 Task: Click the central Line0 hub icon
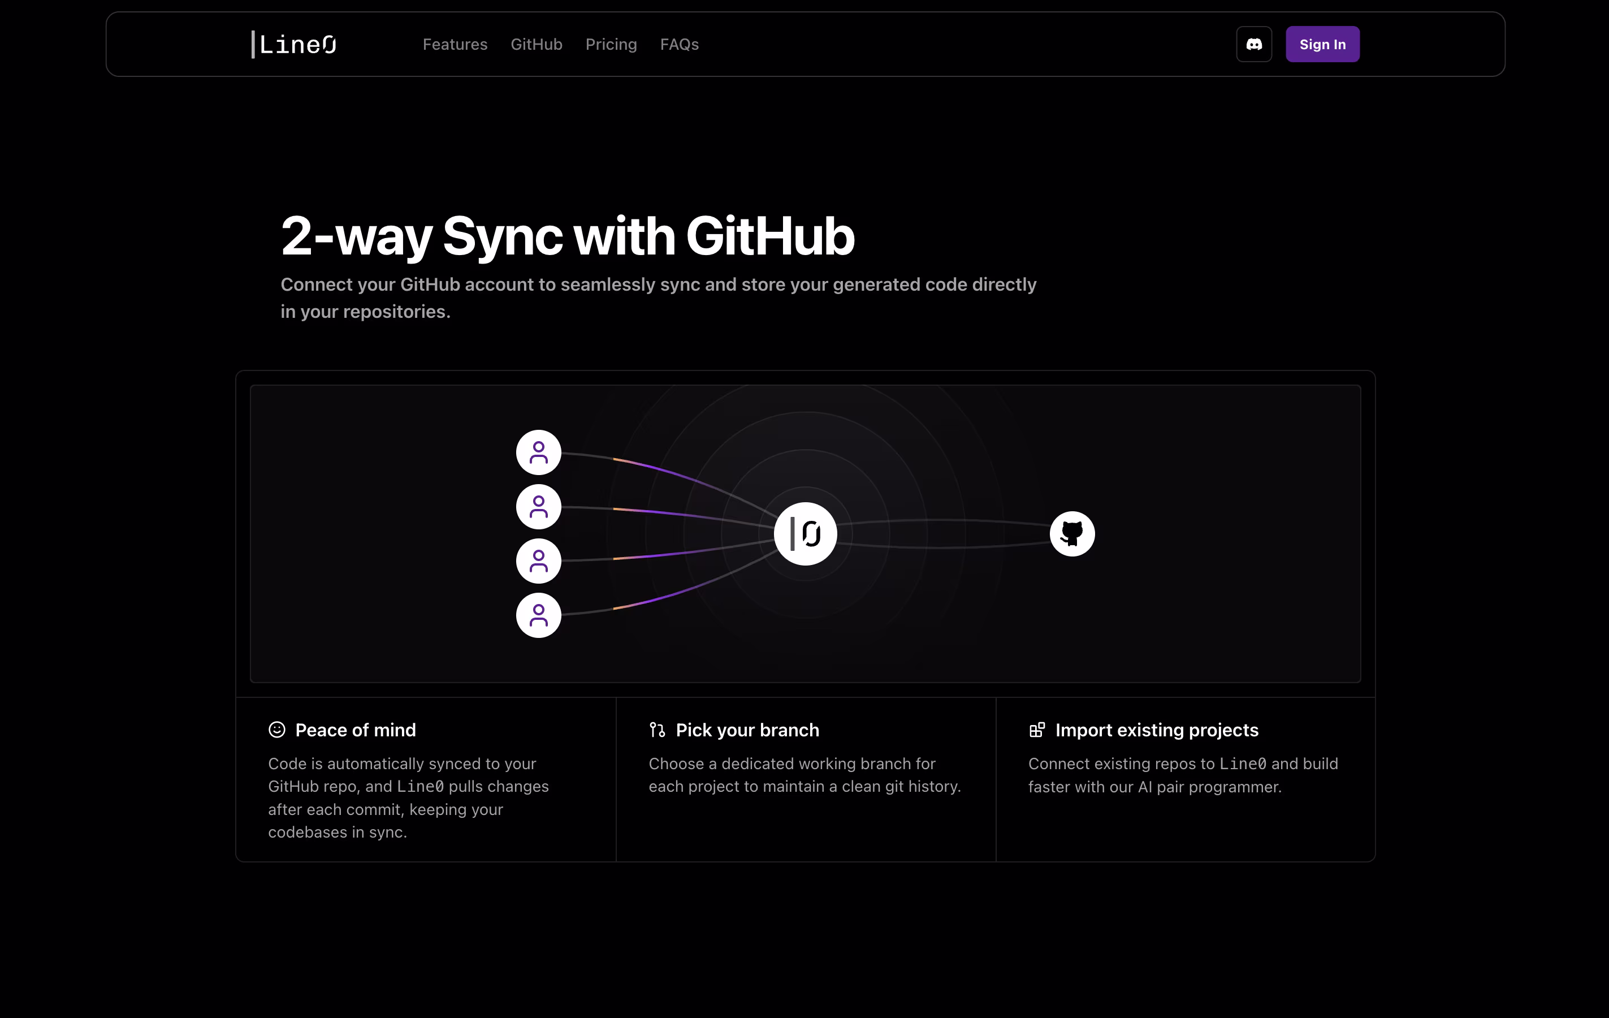[x=805, y=533]
